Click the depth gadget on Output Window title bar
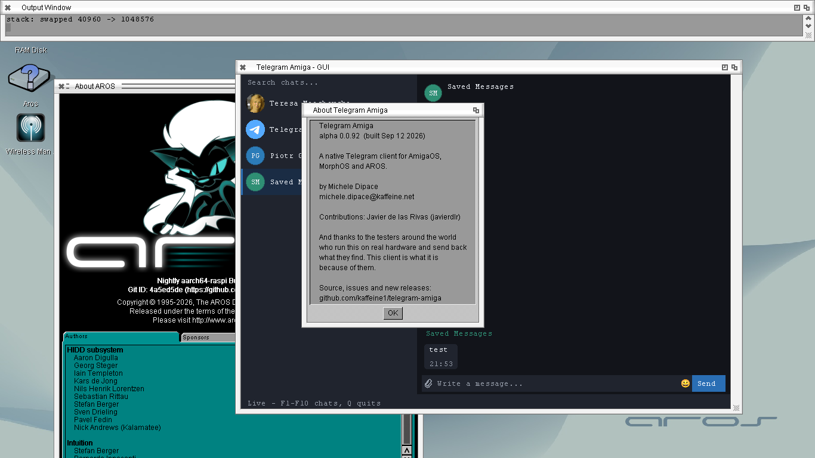The height and width of the screenshot is (458, 815). tap(807, 8)
